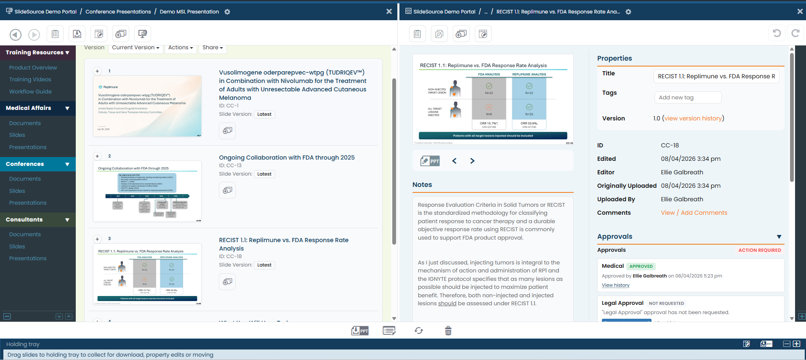
Task: Open the Share dropdown
Action: pyautogui.click(x=213, y=48)
